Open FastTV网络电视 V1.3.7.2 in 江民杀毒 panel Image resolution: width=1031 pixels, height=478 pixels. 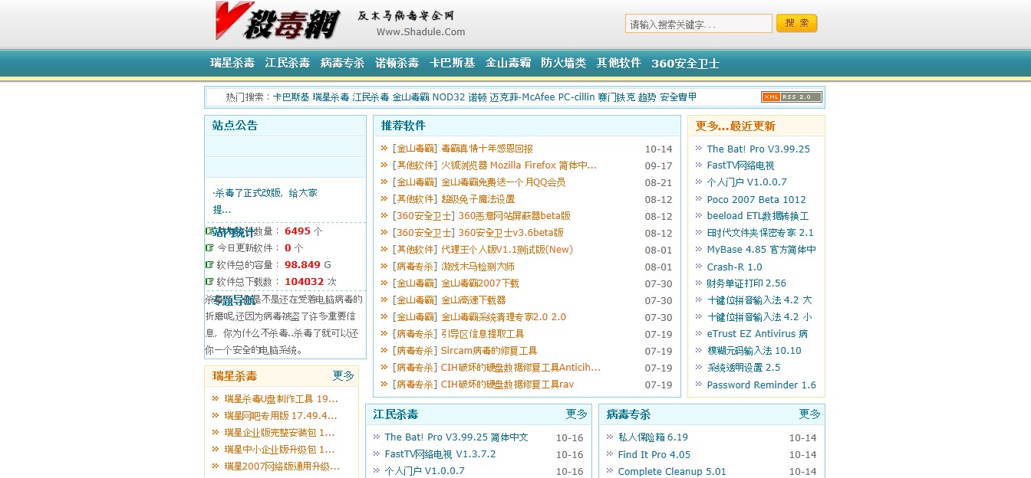click(x=440, y=454)
